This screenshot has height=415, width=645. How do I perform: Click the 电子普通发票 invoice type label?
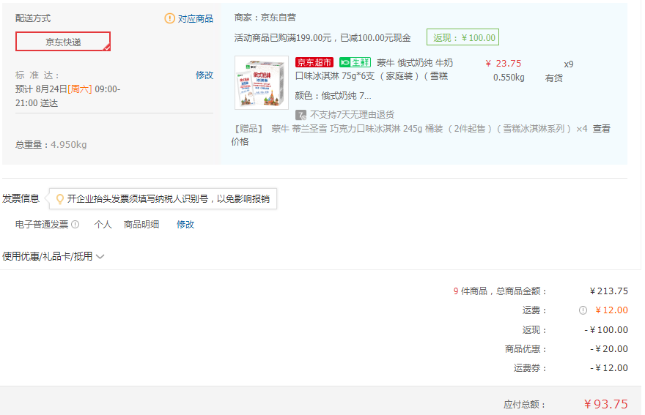tap(42, 225)
